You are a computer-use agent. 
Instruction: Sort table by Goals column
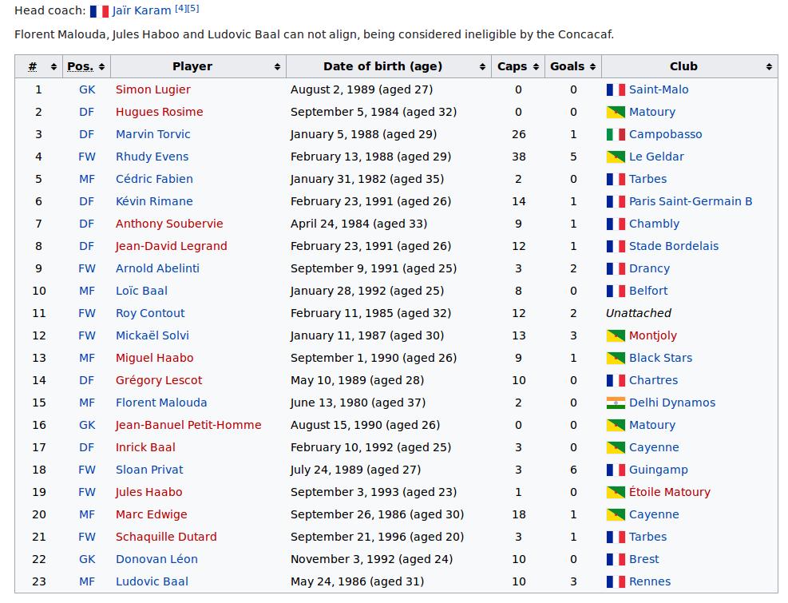pos(573,66)
